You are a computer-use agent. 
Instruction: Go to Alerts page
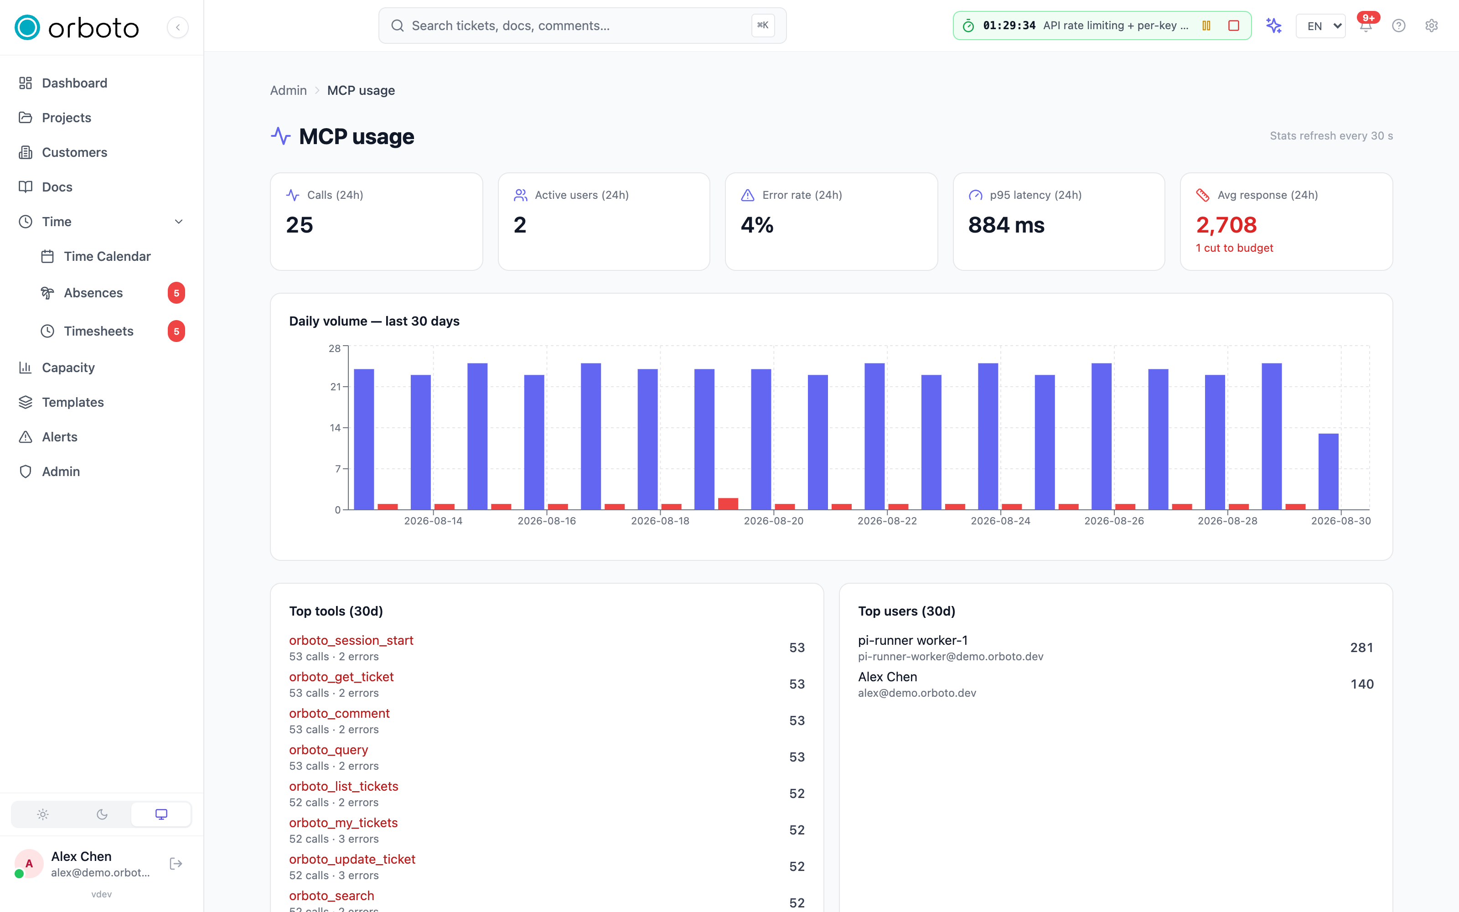(101, 437)
